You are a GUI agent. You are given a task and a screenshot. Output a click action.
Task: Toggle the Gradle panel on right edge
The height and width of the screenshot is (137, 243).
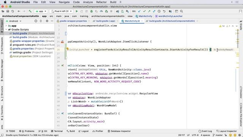coord(241,25)
